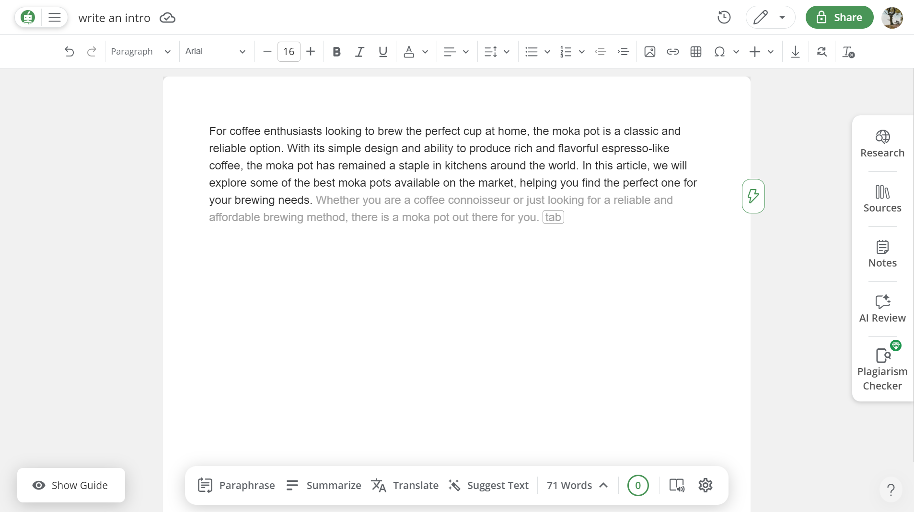Open the Research panel
The width and height of the screenshot is (914, 512).
pyautogui.click(x=882, y=144)
